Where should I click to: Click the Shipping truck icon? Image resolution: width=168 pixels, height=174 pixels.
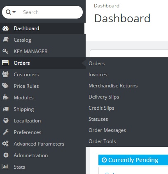[x=6, y=109]
